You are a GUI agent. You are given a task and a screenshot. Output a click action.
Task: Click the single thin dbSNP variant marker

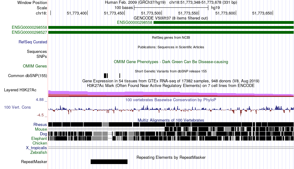[x=120, y=76]
